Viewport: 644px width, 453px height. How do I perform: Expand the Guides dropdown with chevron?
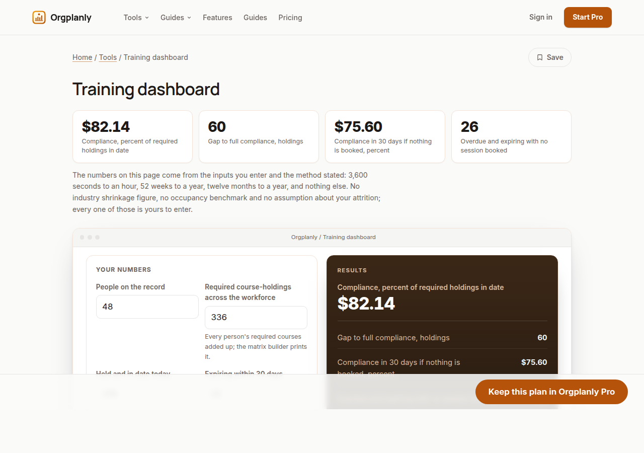(x=176, y=18)
